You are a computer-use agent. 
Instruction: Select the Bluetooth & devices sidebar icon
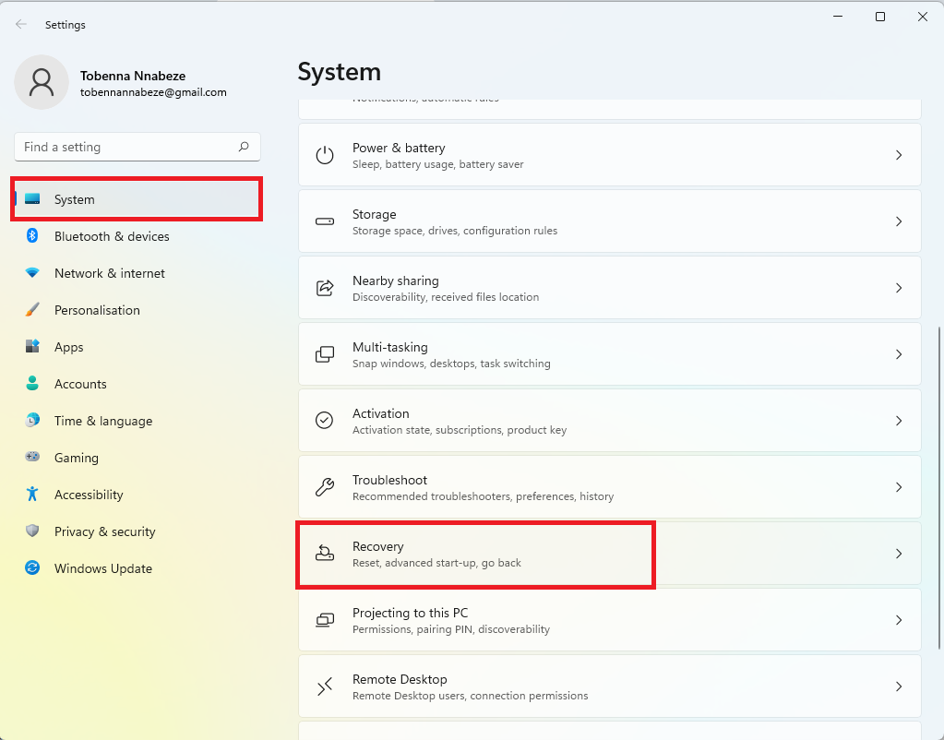click(33, 236)
